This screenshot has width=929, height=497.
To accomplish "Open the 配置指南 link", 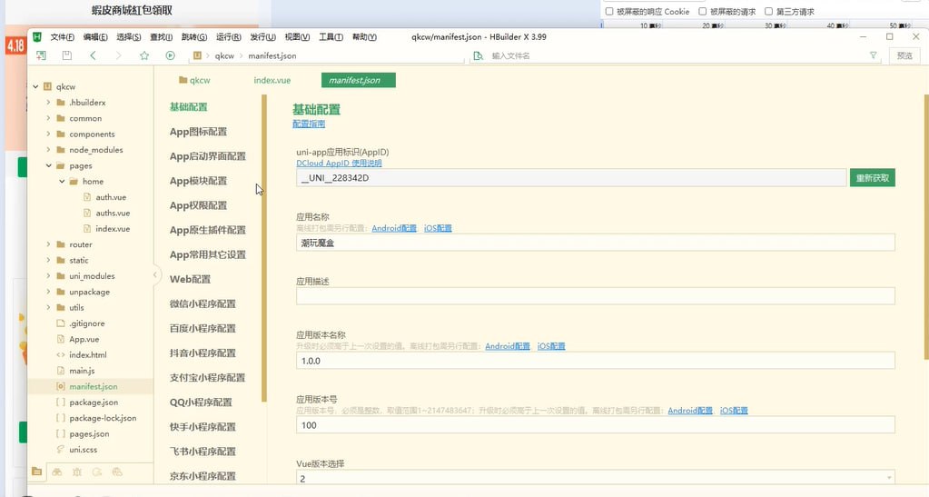I will [308, 124].
